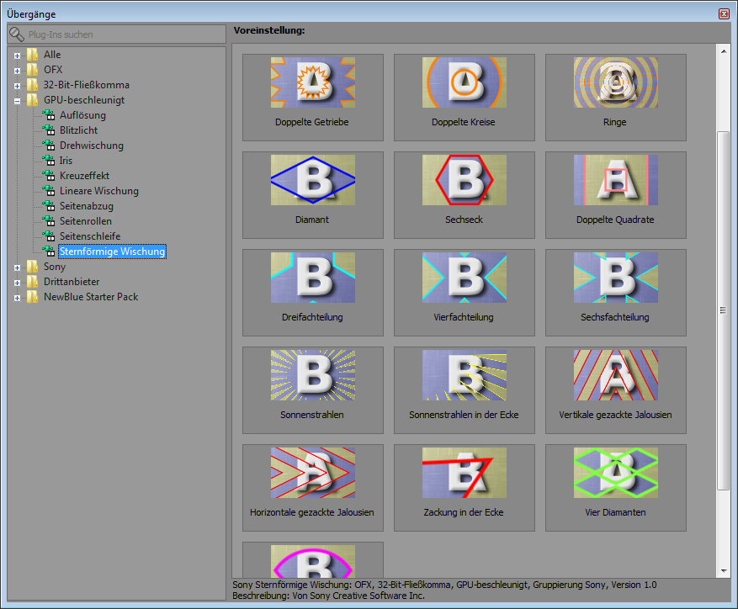Click the Auflösung plug-in icon
This screenshot has height=609, width=738.
click(x=49, y=115)
